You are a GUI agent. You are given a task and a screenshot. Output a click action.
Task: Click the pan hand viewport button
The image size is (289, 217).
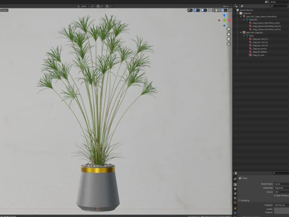(229, 34)
